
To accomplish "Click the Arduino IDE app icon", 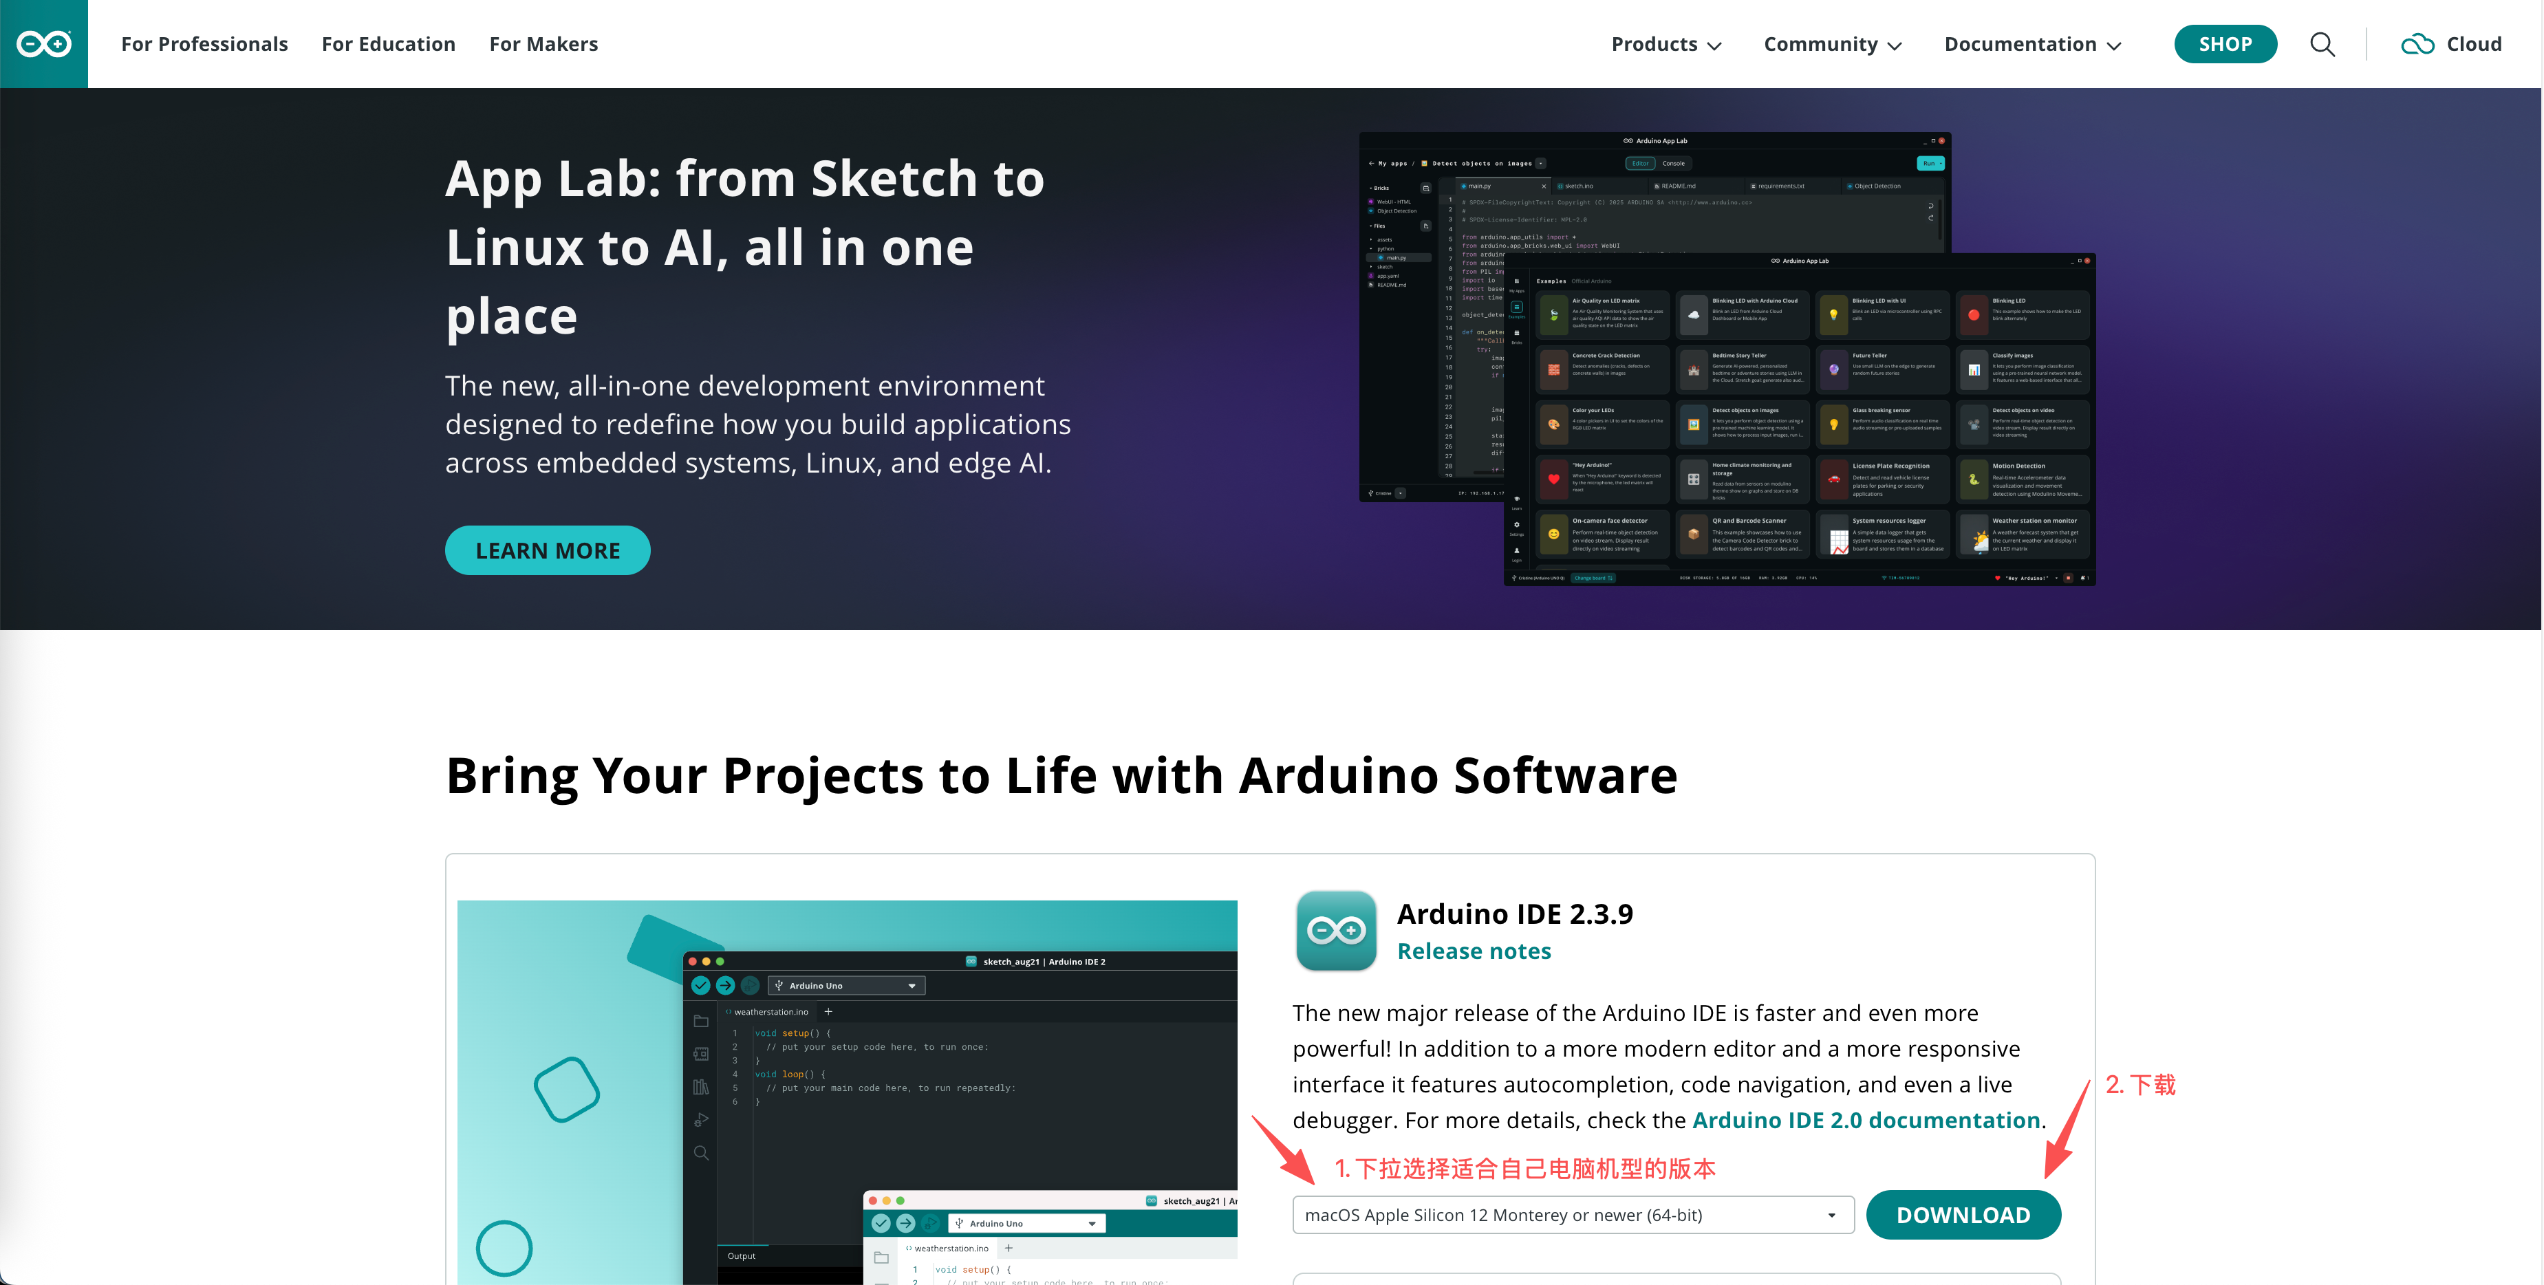I will click(x=1335, y=931).
